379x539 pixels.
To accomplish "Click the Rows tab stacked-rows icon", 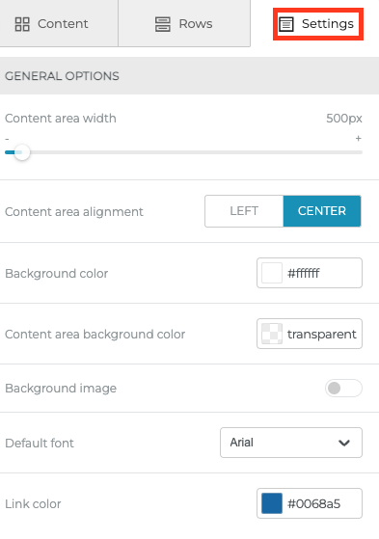I will tap(163, 24).
